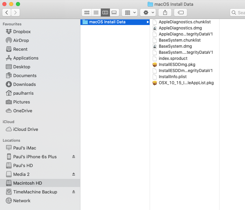Eject the Media 2 volume
Viewport: 245px width, 210px height.
(74, 174)
